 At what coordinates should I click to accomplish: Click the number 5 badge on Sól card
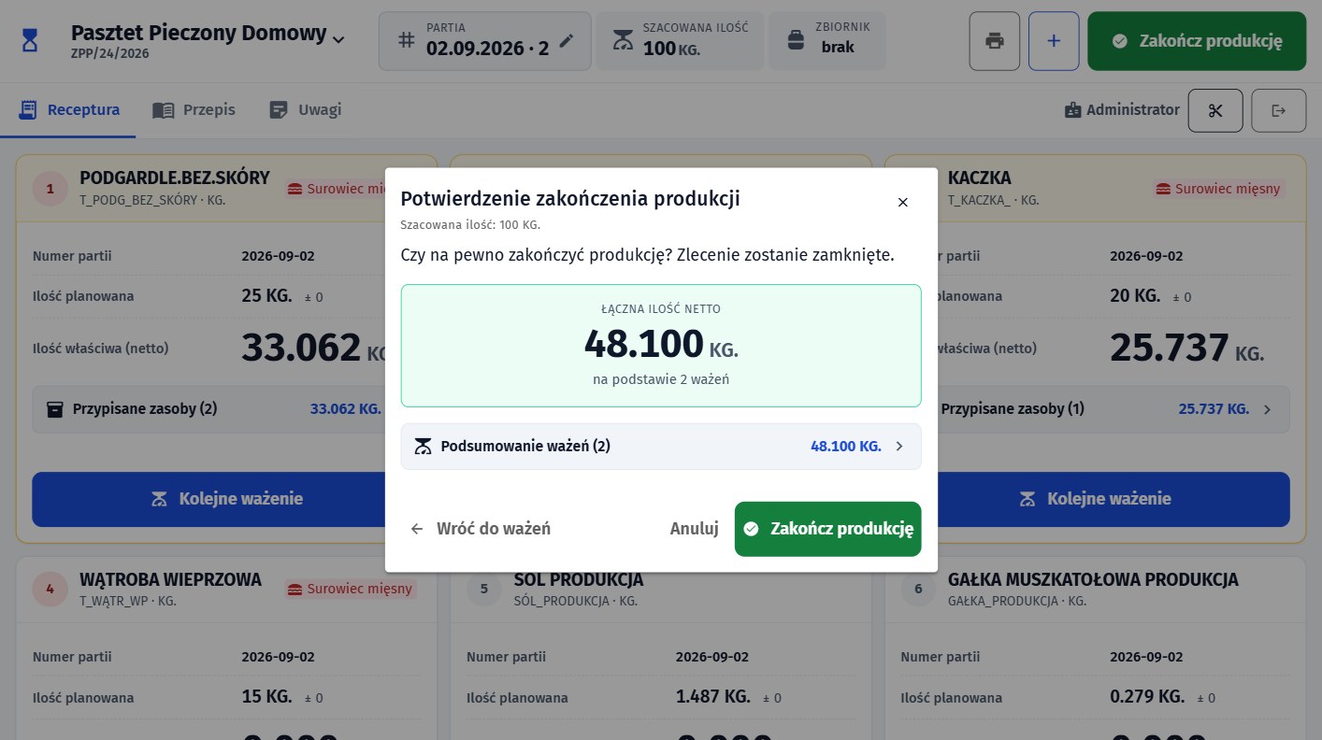pos(483,589)
